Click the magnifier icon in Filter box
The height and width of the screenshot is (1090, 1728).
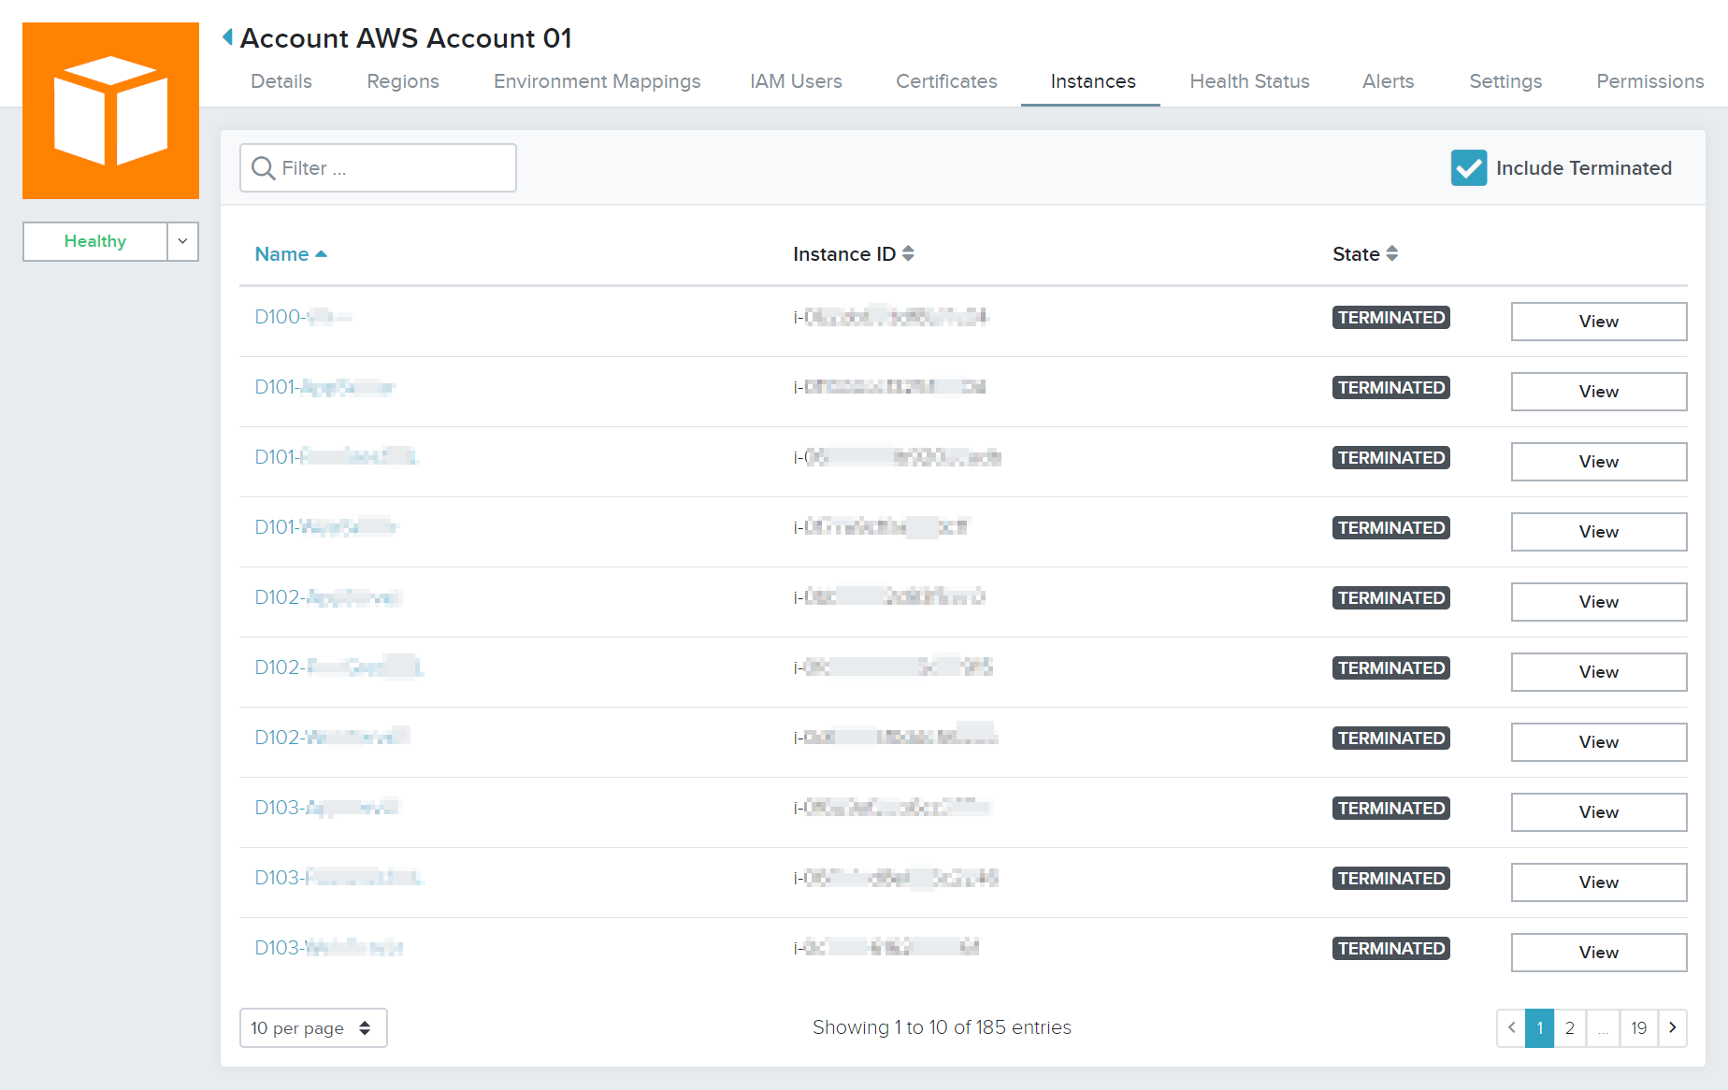(x=264, y=168)
